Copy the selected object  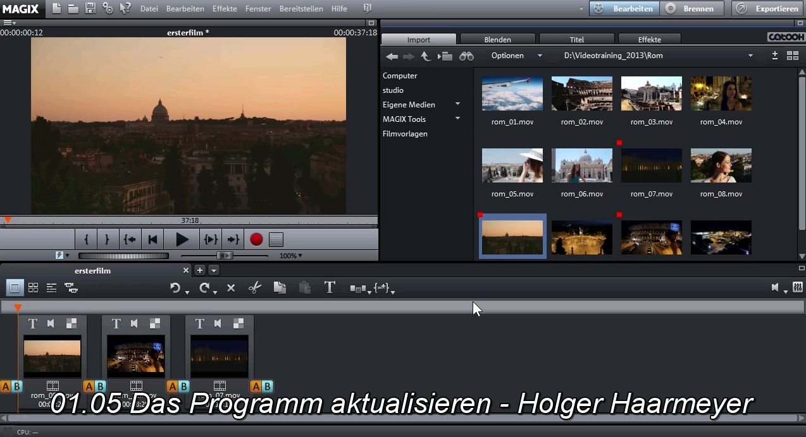(x=280, y=287)
